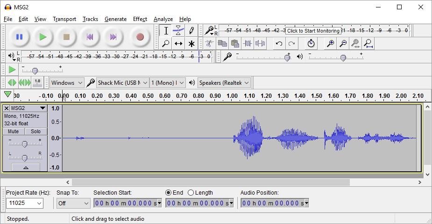Click the playback volume slider handle
The image size is (432, 224).
pos(343,58)
